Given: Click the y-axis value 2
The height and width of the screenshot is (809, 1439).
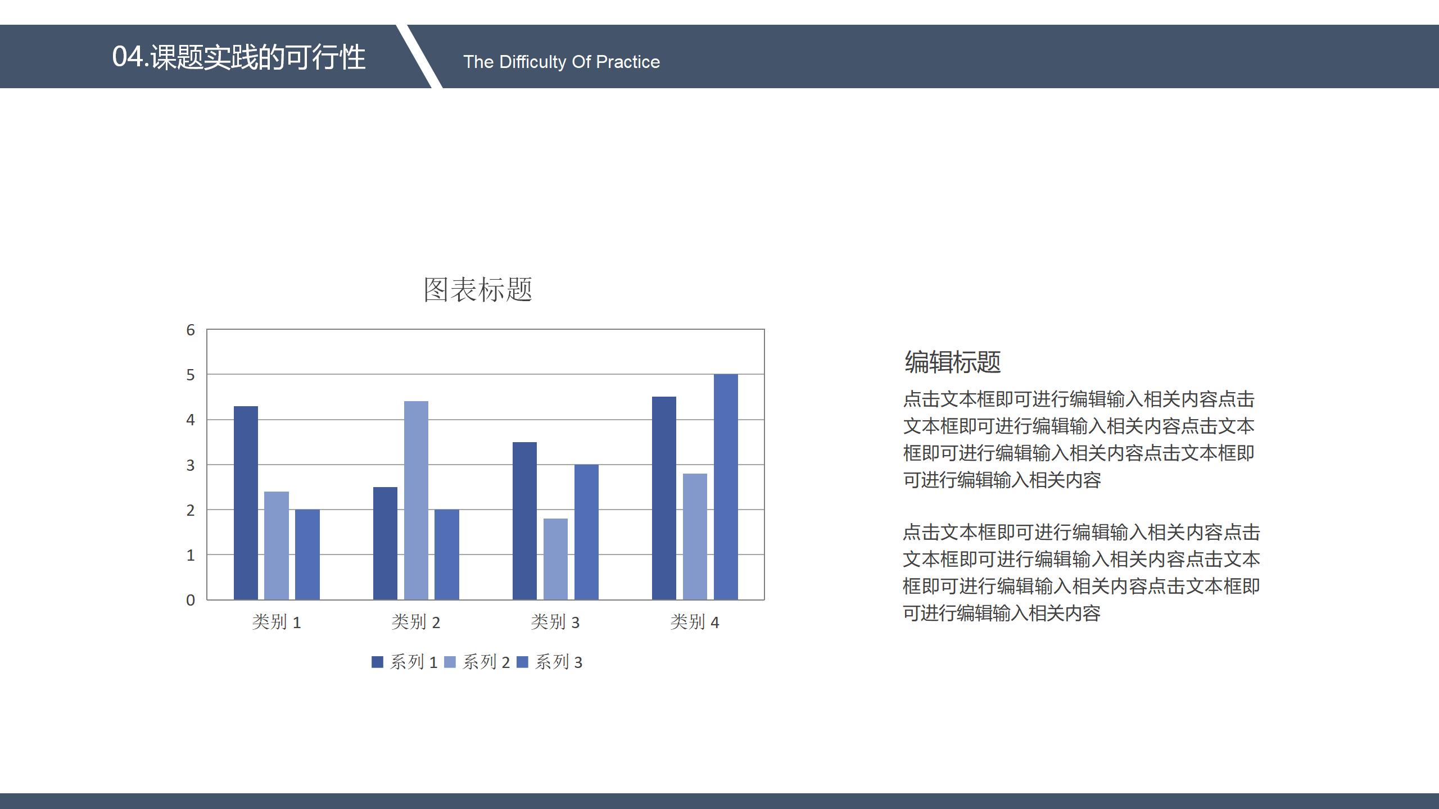Looking at the screenshot, I should point(191,510).
